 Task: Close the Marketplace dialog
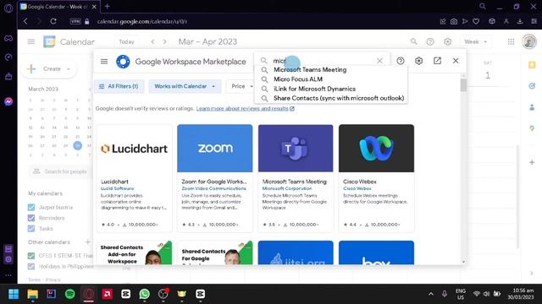pos(456,61)
